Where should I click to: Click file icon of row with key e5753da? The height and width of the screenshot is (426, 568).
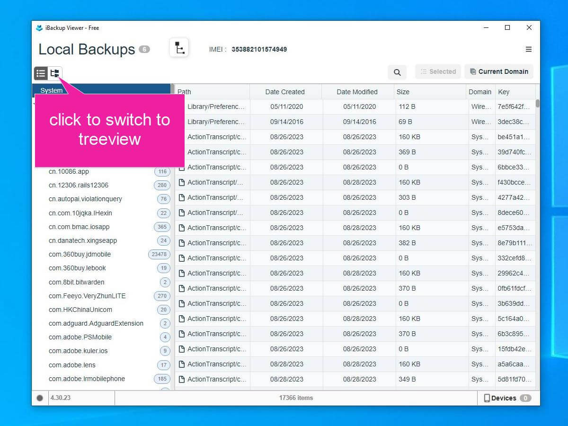coord(181,228)
